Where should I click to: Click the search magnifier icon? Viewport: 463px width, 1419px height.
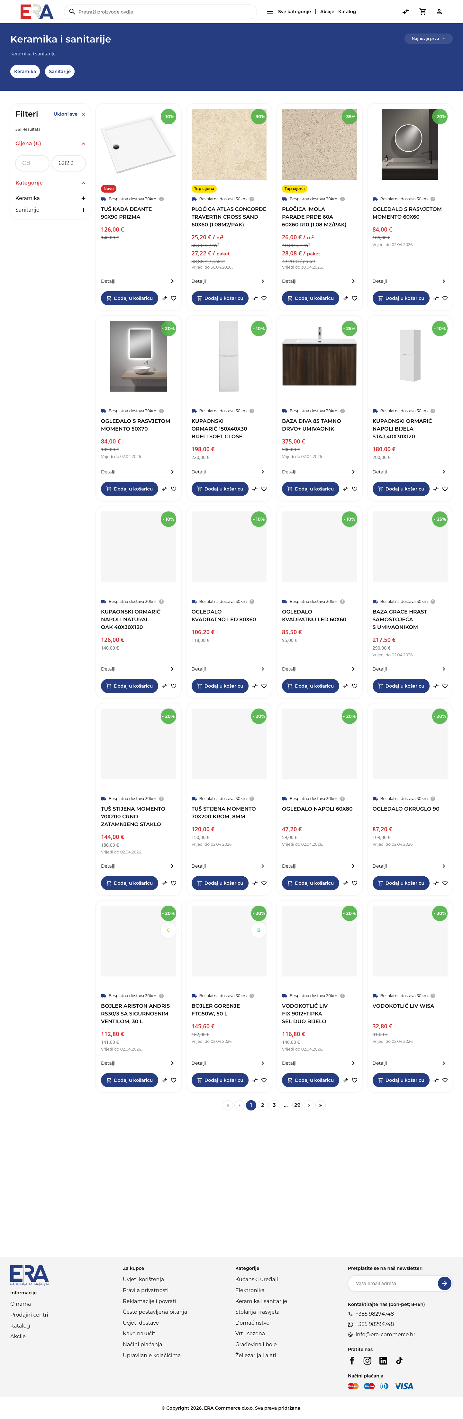pos(72,12)
